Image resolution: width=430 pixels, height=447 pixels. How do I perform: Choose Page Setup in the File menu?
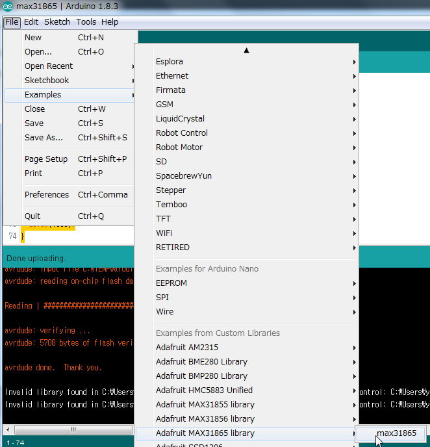coord(70,159)
